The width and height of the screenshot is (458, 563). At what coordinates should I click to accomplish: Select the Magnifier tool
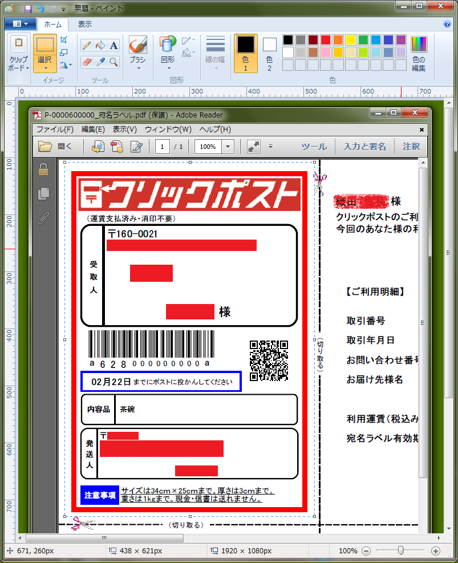click(114, 62)
